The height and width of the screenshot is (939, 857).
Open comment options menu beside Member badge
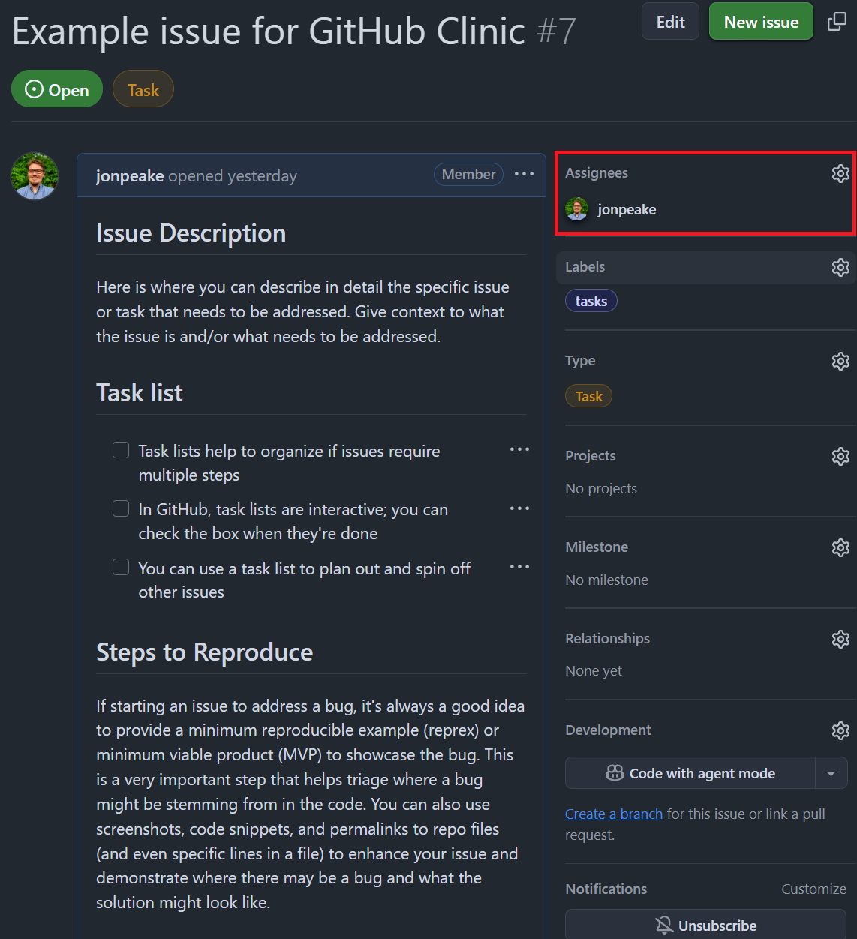pos(524,174)
